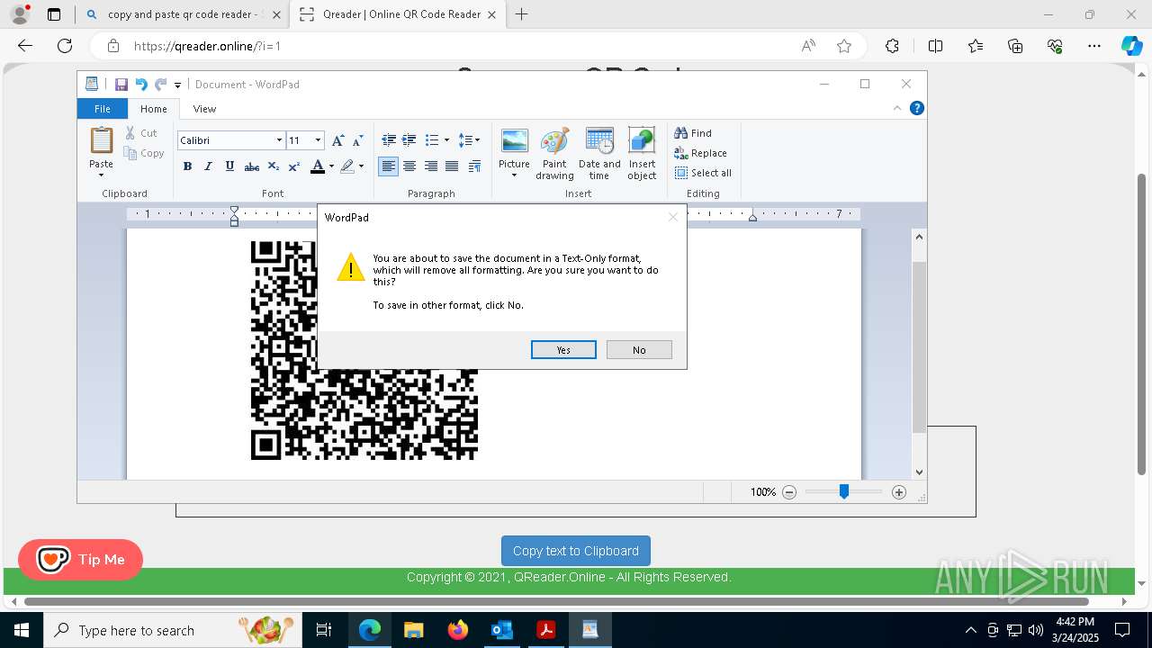This screenshot has width=1152, height=648.
Task: Click the Undo arrow in WordPad
Action: (141, 85)
